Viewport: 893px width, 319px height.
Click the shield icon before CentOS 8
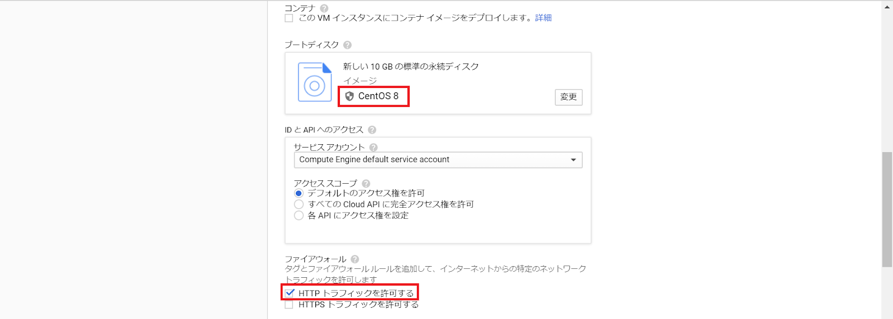[349, 96]
